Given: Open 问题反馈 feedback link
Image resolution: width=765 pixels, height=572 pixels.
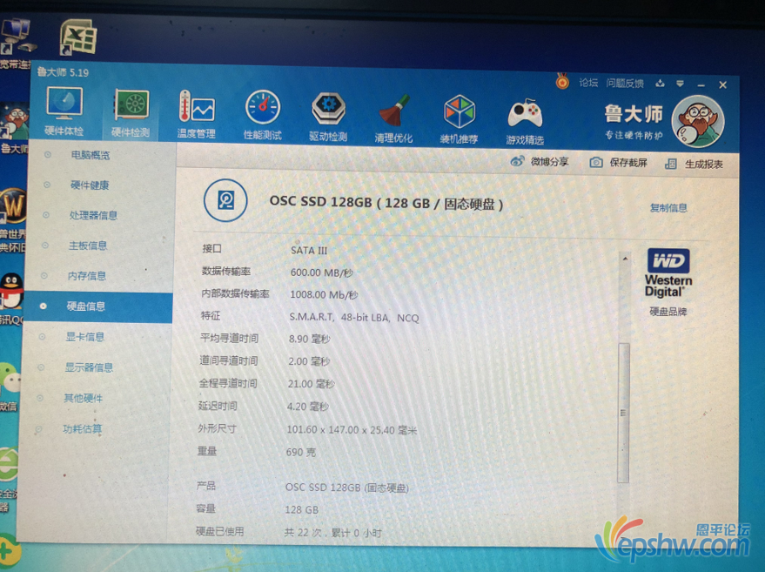Looking at the screenshot, I should pyautogui.click(x=625, y=83).
